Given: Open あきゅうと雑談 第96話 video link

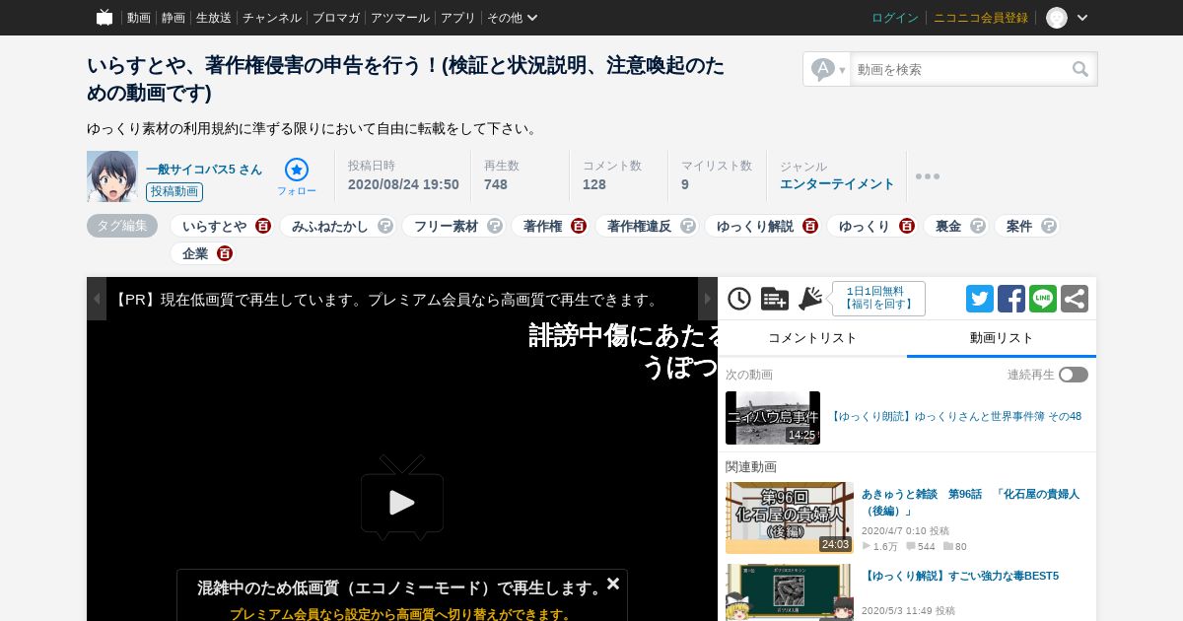Looking at the screenshot, I should [x=971, y=503].
